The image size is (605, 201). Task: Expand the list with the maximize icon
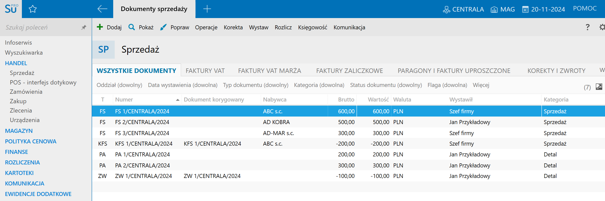click(x=599, y=87)
